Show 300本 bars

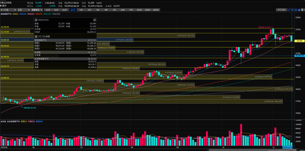pyautogui.click(x=147, y=10)
